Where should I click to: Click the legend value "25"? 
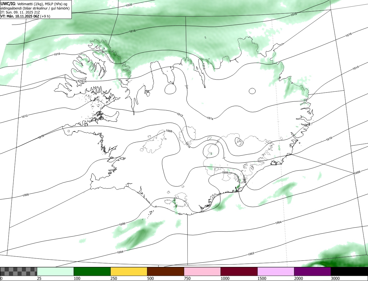tap(39, 278)
